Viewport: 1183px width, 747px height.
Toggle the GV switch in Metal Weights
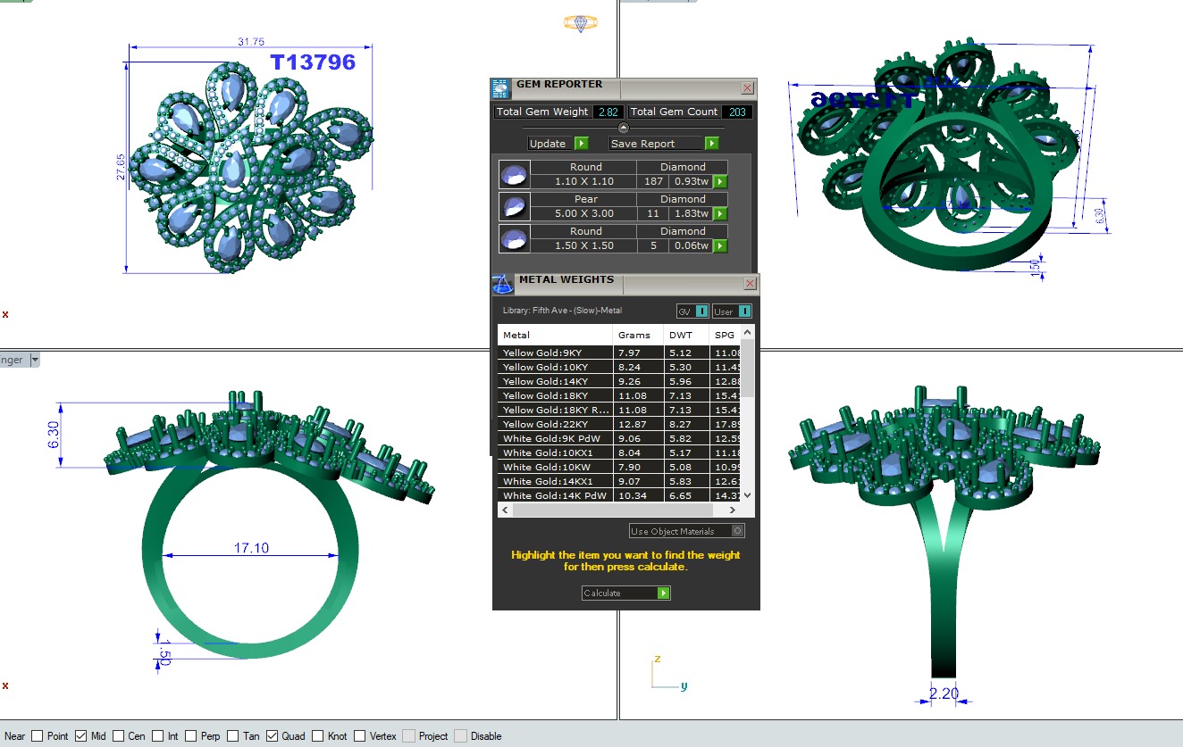[x=701, y=311]
